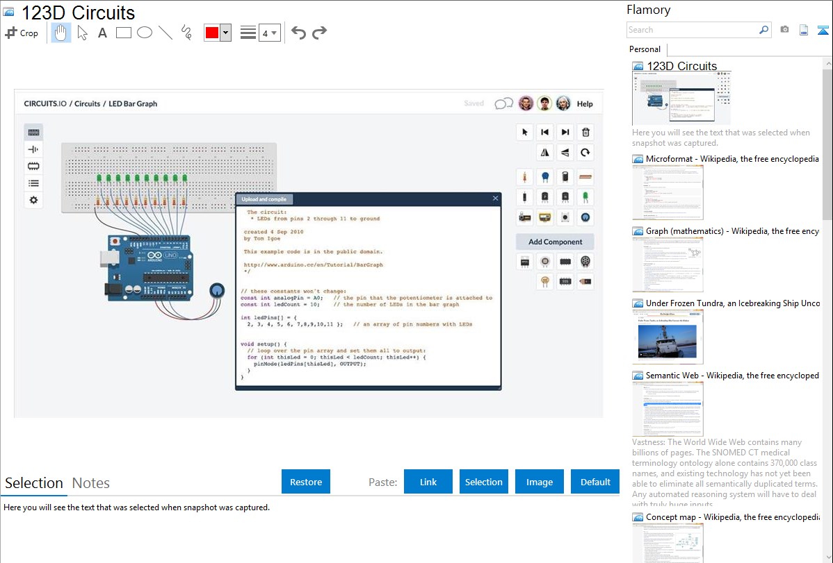Screen dimensions: 833x563
Task: Click the Paste Link button
Action: 428,482
